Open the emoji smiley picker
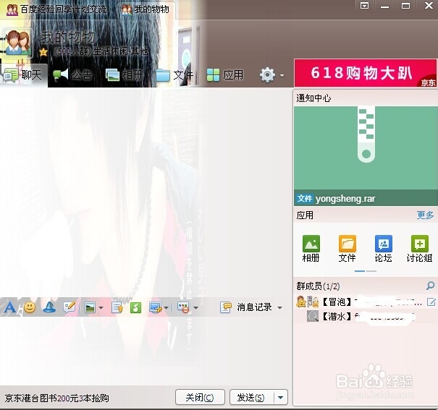The width and height of the screenshot is (438, 410). (x=30, y=307)
